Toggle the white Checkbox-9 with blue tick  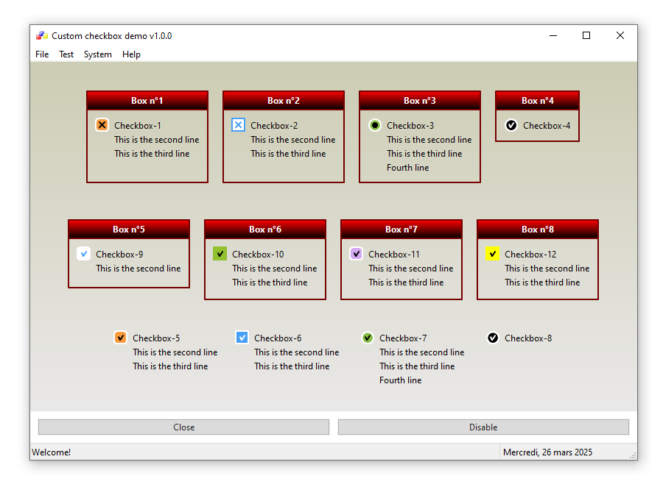point(84,254)
